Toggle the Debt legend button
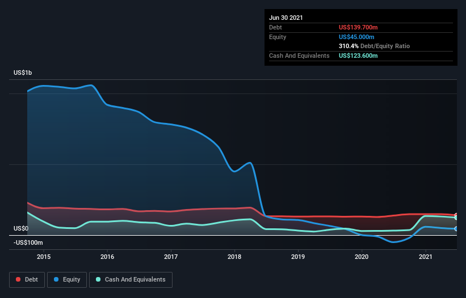This screenshot has width=466, height=298. click(27, 280)
